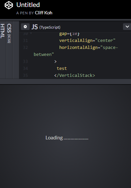Click the editor-preview resize bar

tap(65, 82)
